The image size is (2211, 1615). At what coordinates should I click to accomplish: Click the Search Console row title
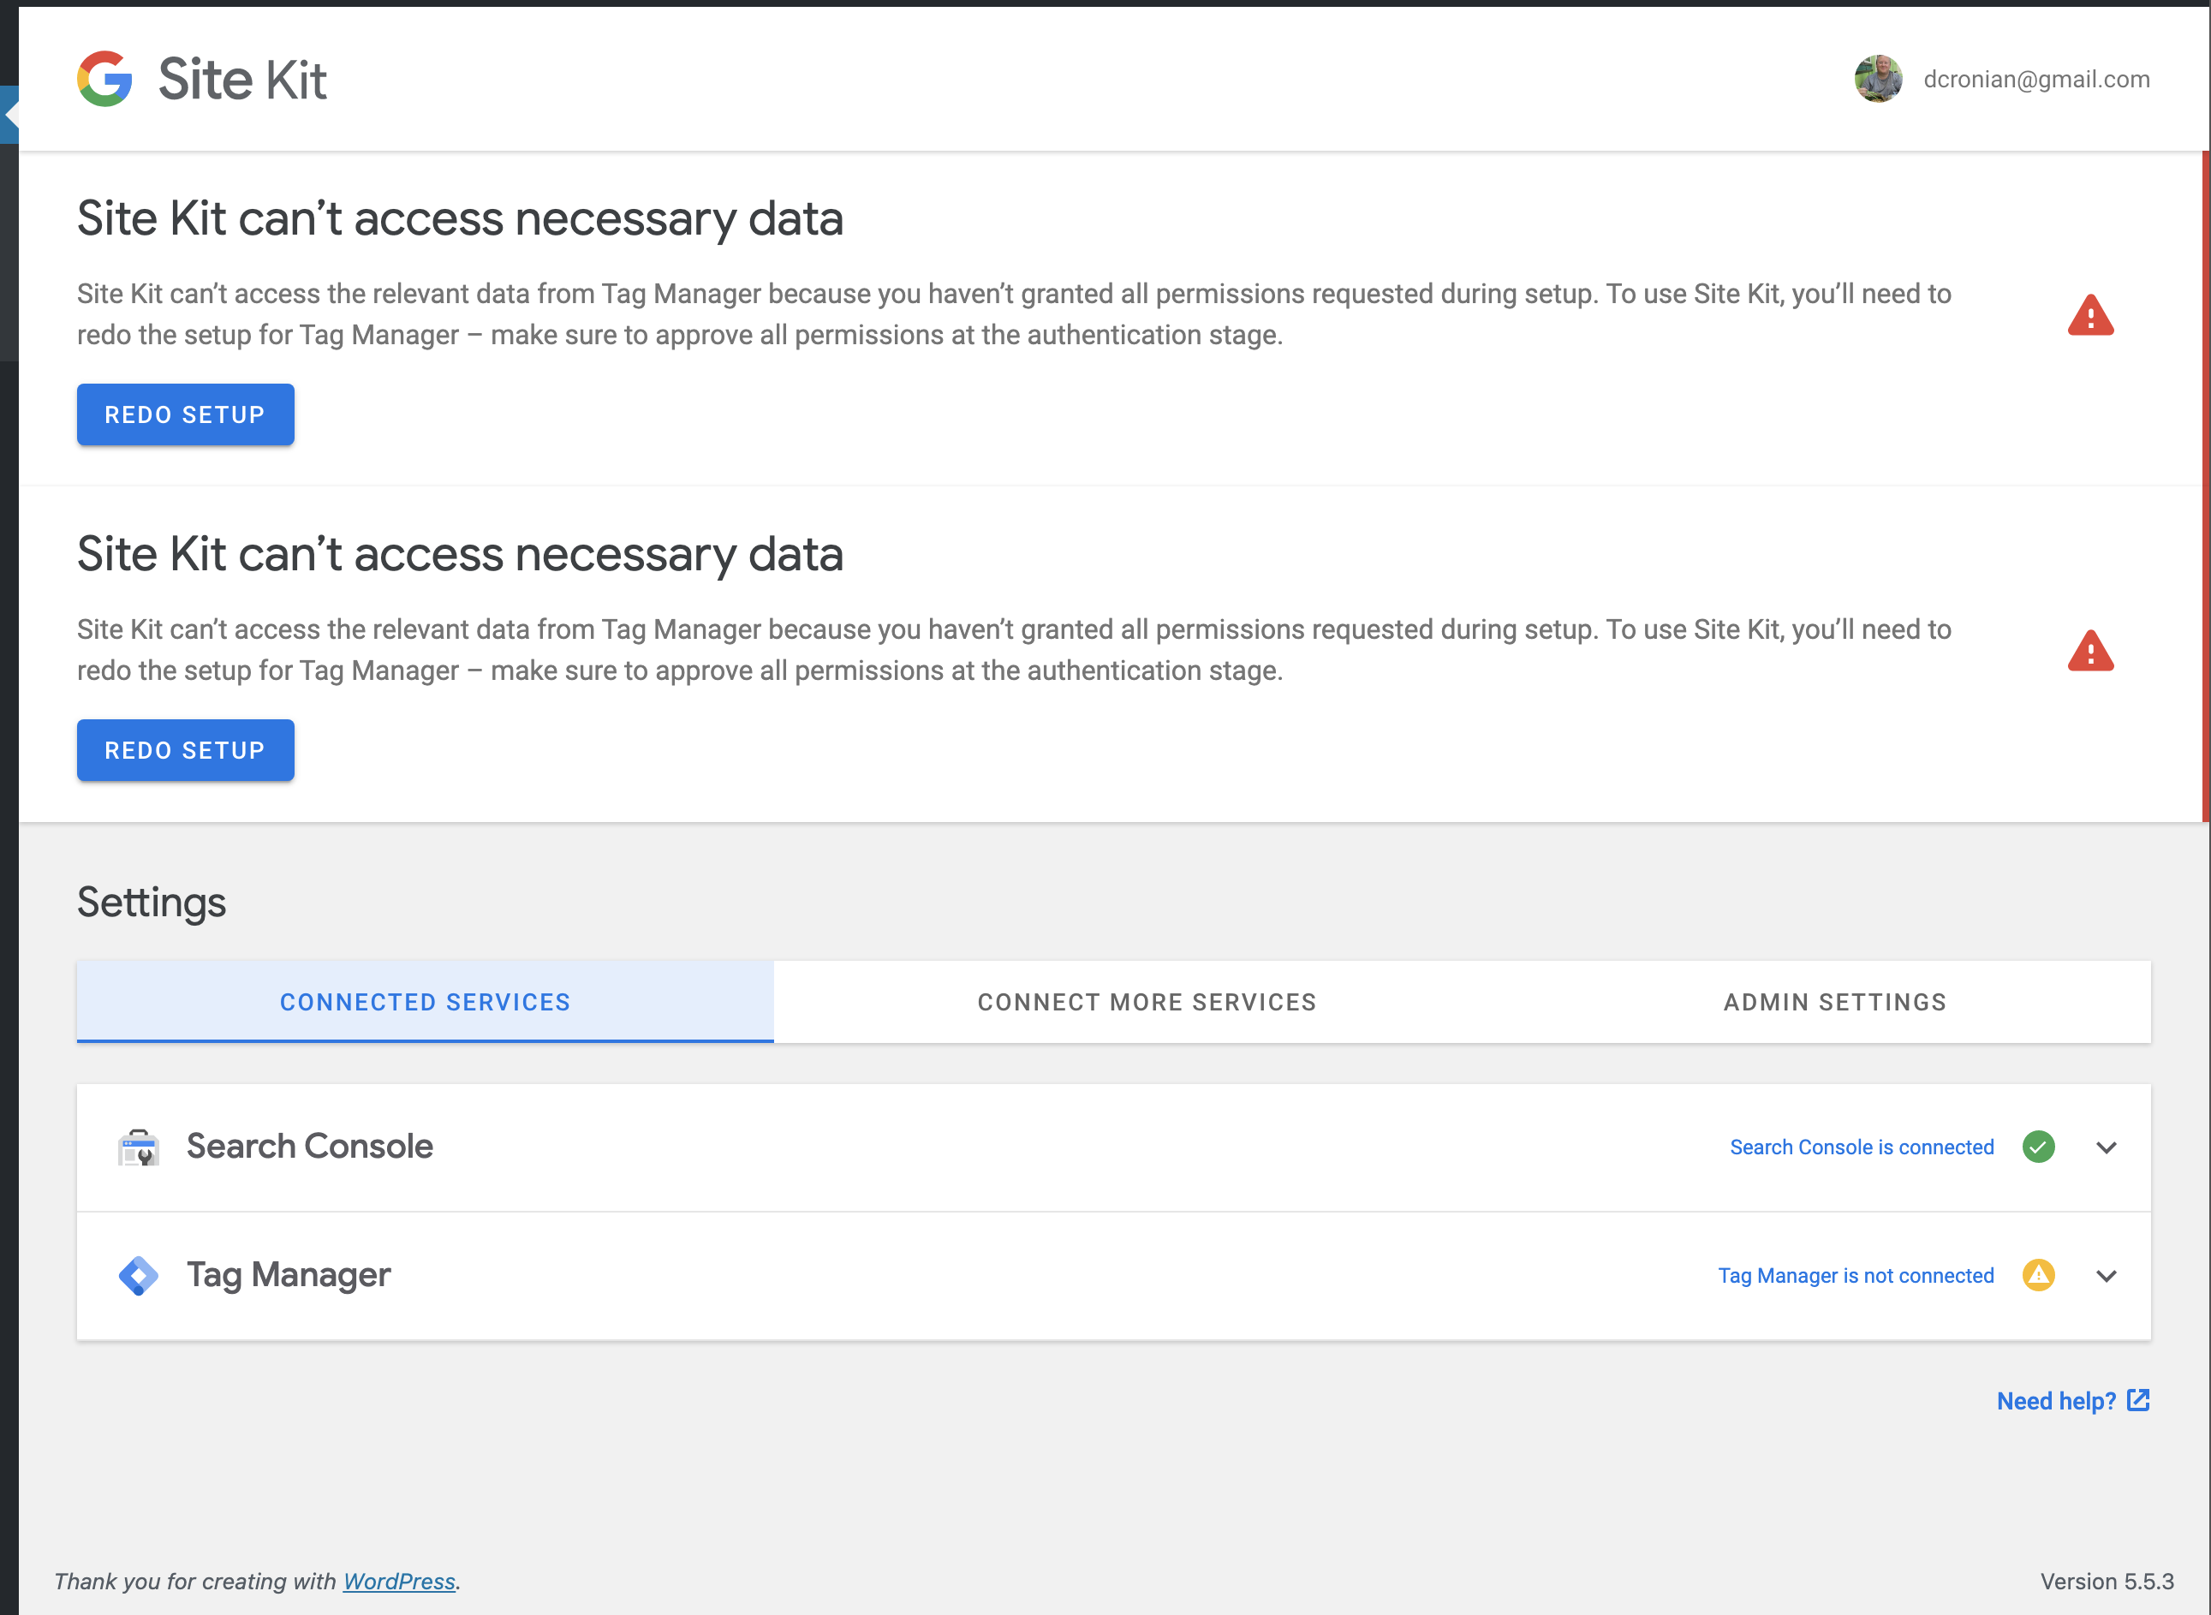coord(309,1146)
